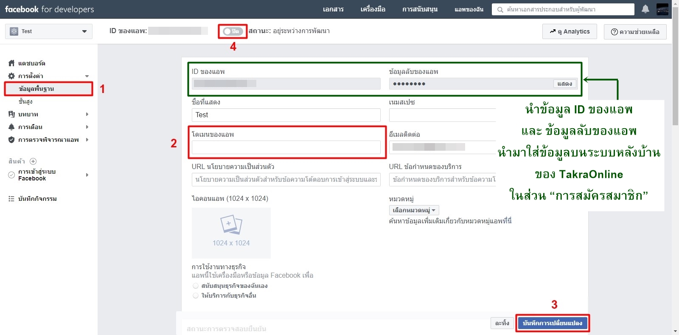
Task: Select สนับสนุนธุรกิจของฉันเอง radio button
Action: 196,286
